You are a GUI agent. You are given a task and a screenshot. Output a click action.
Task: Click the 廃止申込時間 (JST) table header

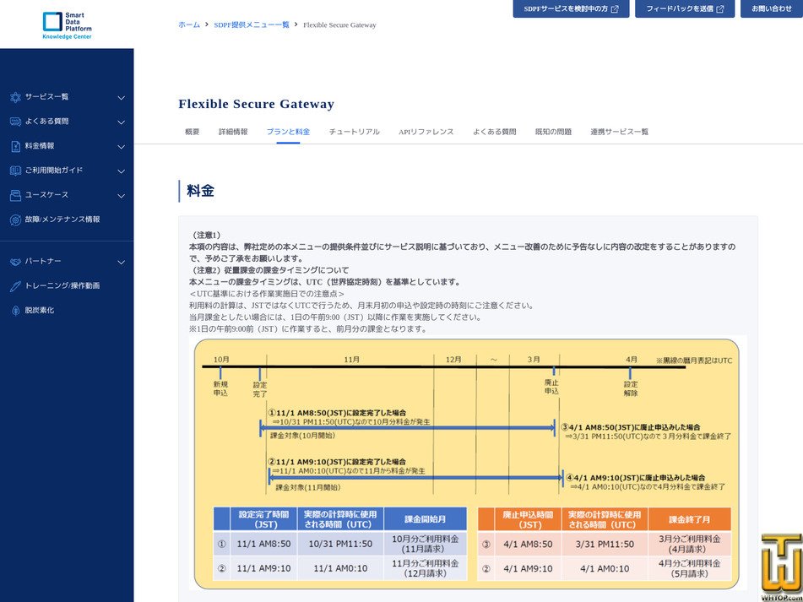[x=528, y=519]
